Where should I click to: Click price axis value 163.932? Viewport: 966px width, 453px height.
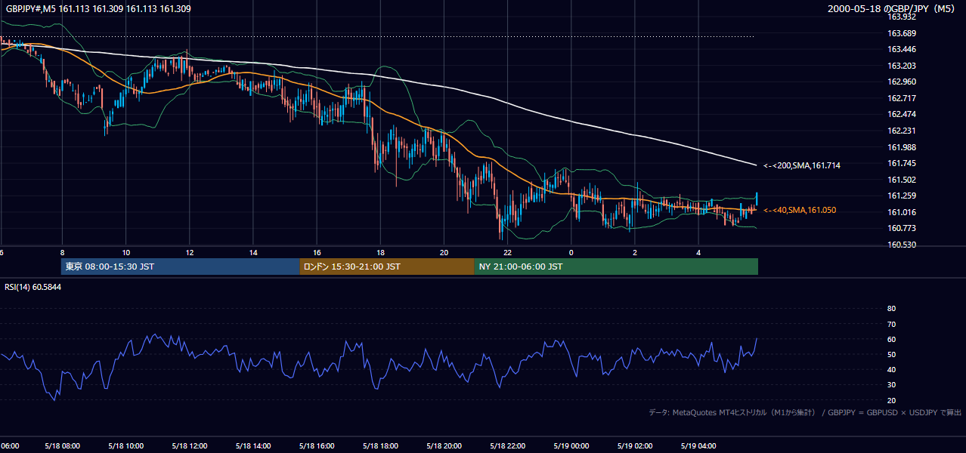[902, 17]
